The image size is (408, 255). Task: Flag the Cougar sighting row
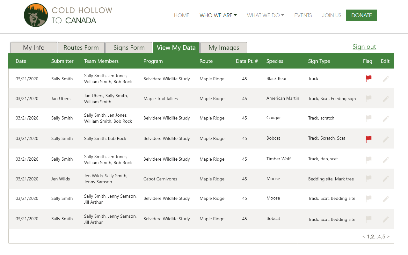tap(369, 118)
